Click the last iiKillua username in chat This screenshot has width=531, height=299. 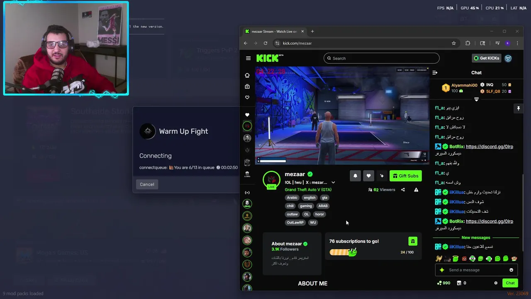[x=457, y=247]
